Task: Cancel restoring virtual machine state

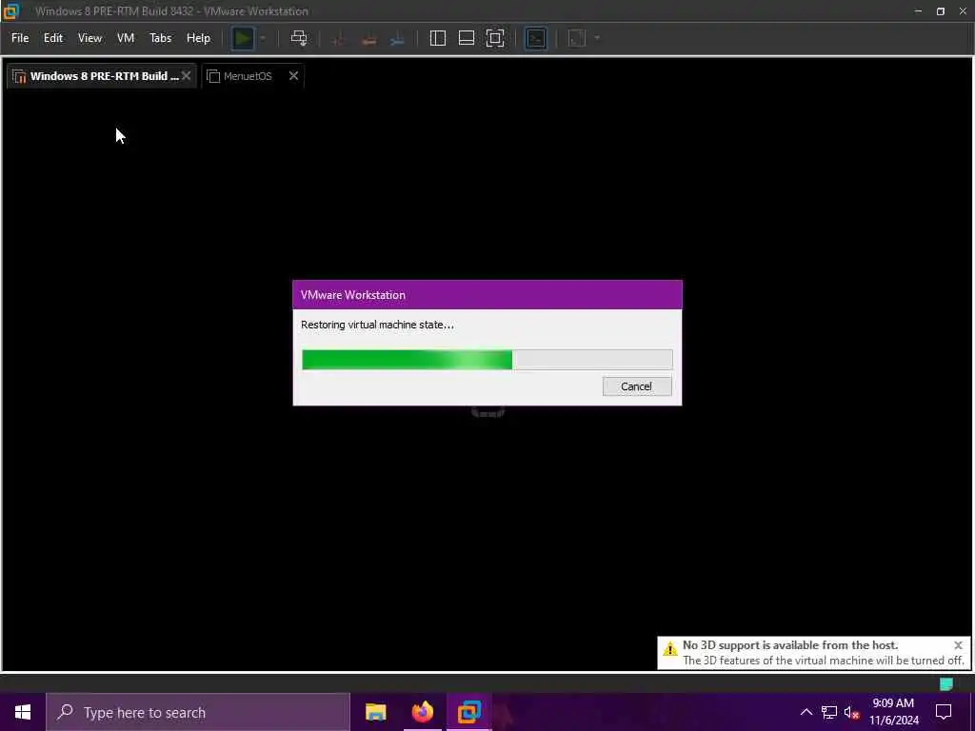Action: pos(637,386)
